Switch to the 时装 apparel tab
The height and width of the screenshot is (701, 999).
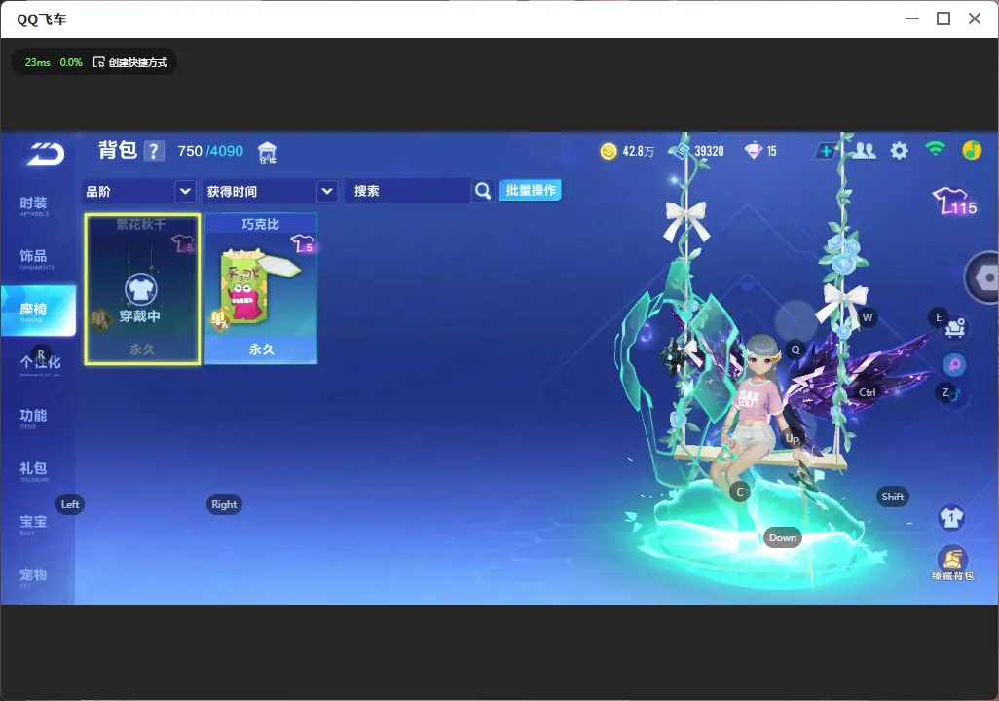click(34, 204)
